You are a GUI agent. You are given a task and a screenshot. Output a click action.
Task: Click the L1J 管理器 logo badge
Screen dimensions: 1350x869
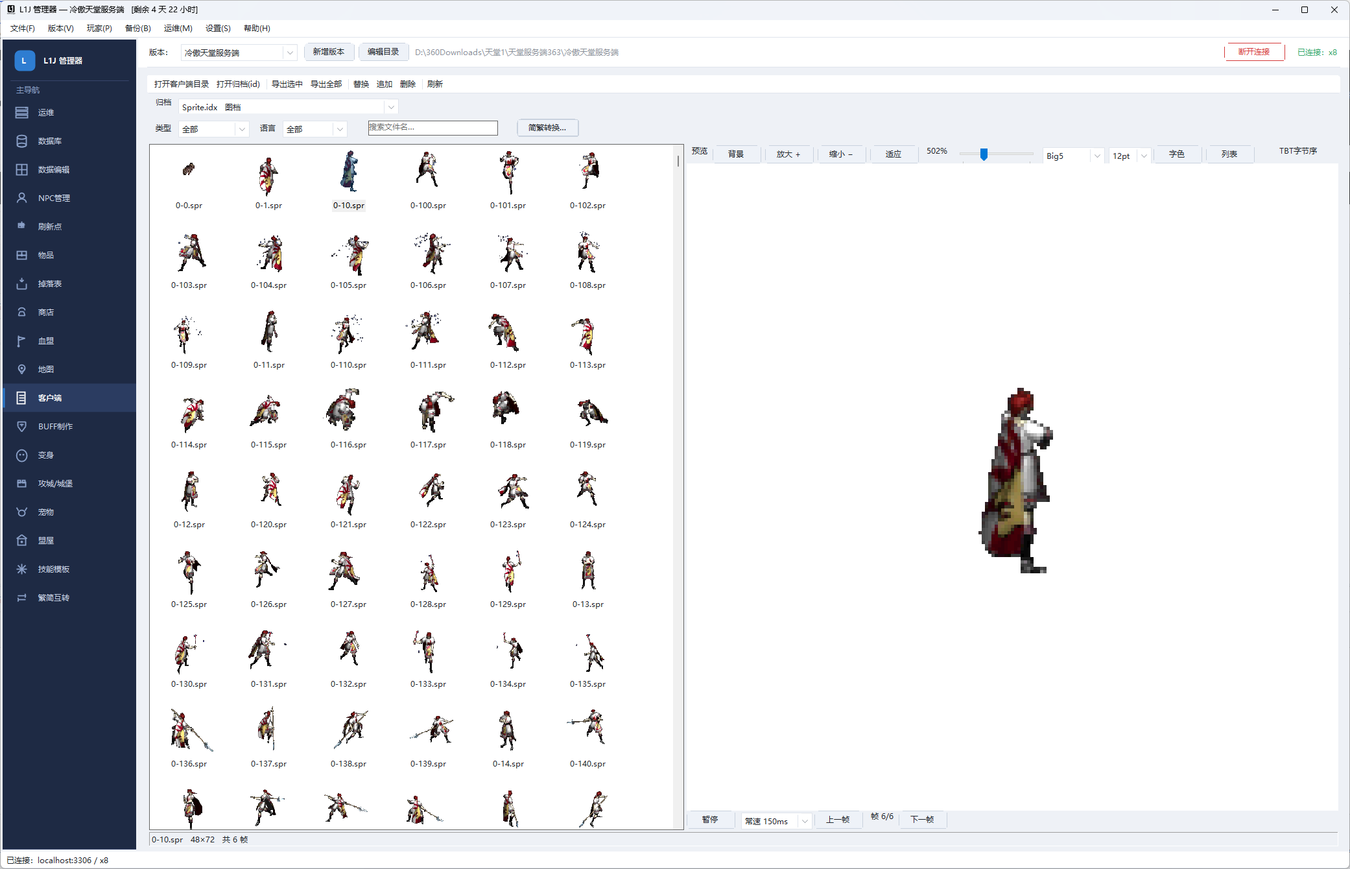(25, 60)
